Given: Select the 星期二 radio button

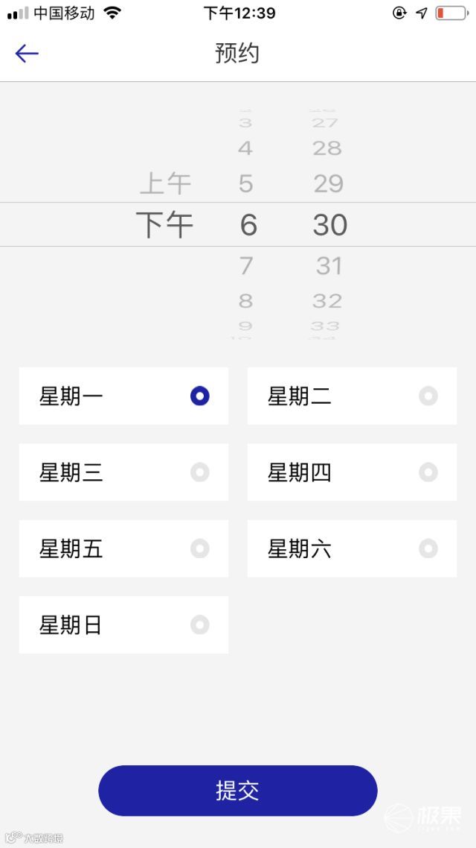Looking at the screenshot, I should pyautogui.click(x=428, y=396).
